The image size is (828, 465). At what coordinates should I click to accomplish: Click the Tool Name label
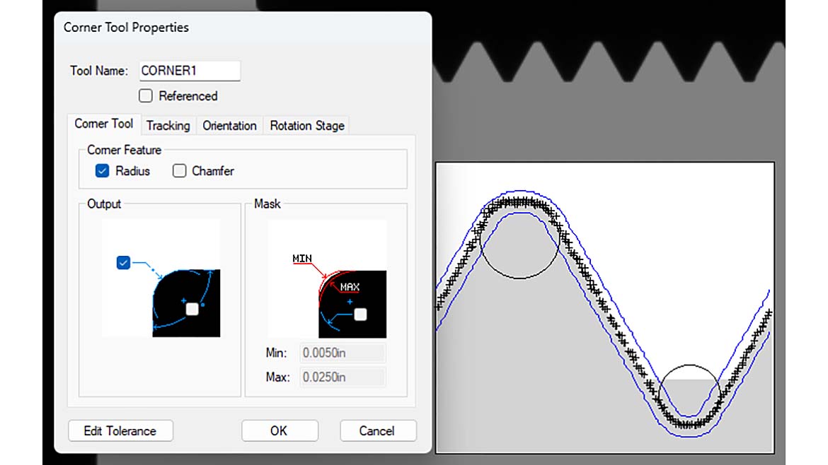point(99,71)
